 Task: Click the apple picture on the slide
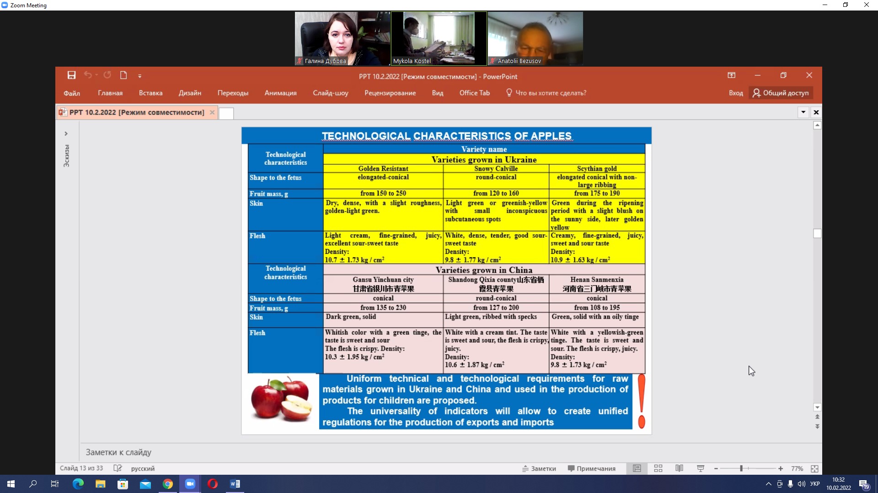click(x=281, y=399)
